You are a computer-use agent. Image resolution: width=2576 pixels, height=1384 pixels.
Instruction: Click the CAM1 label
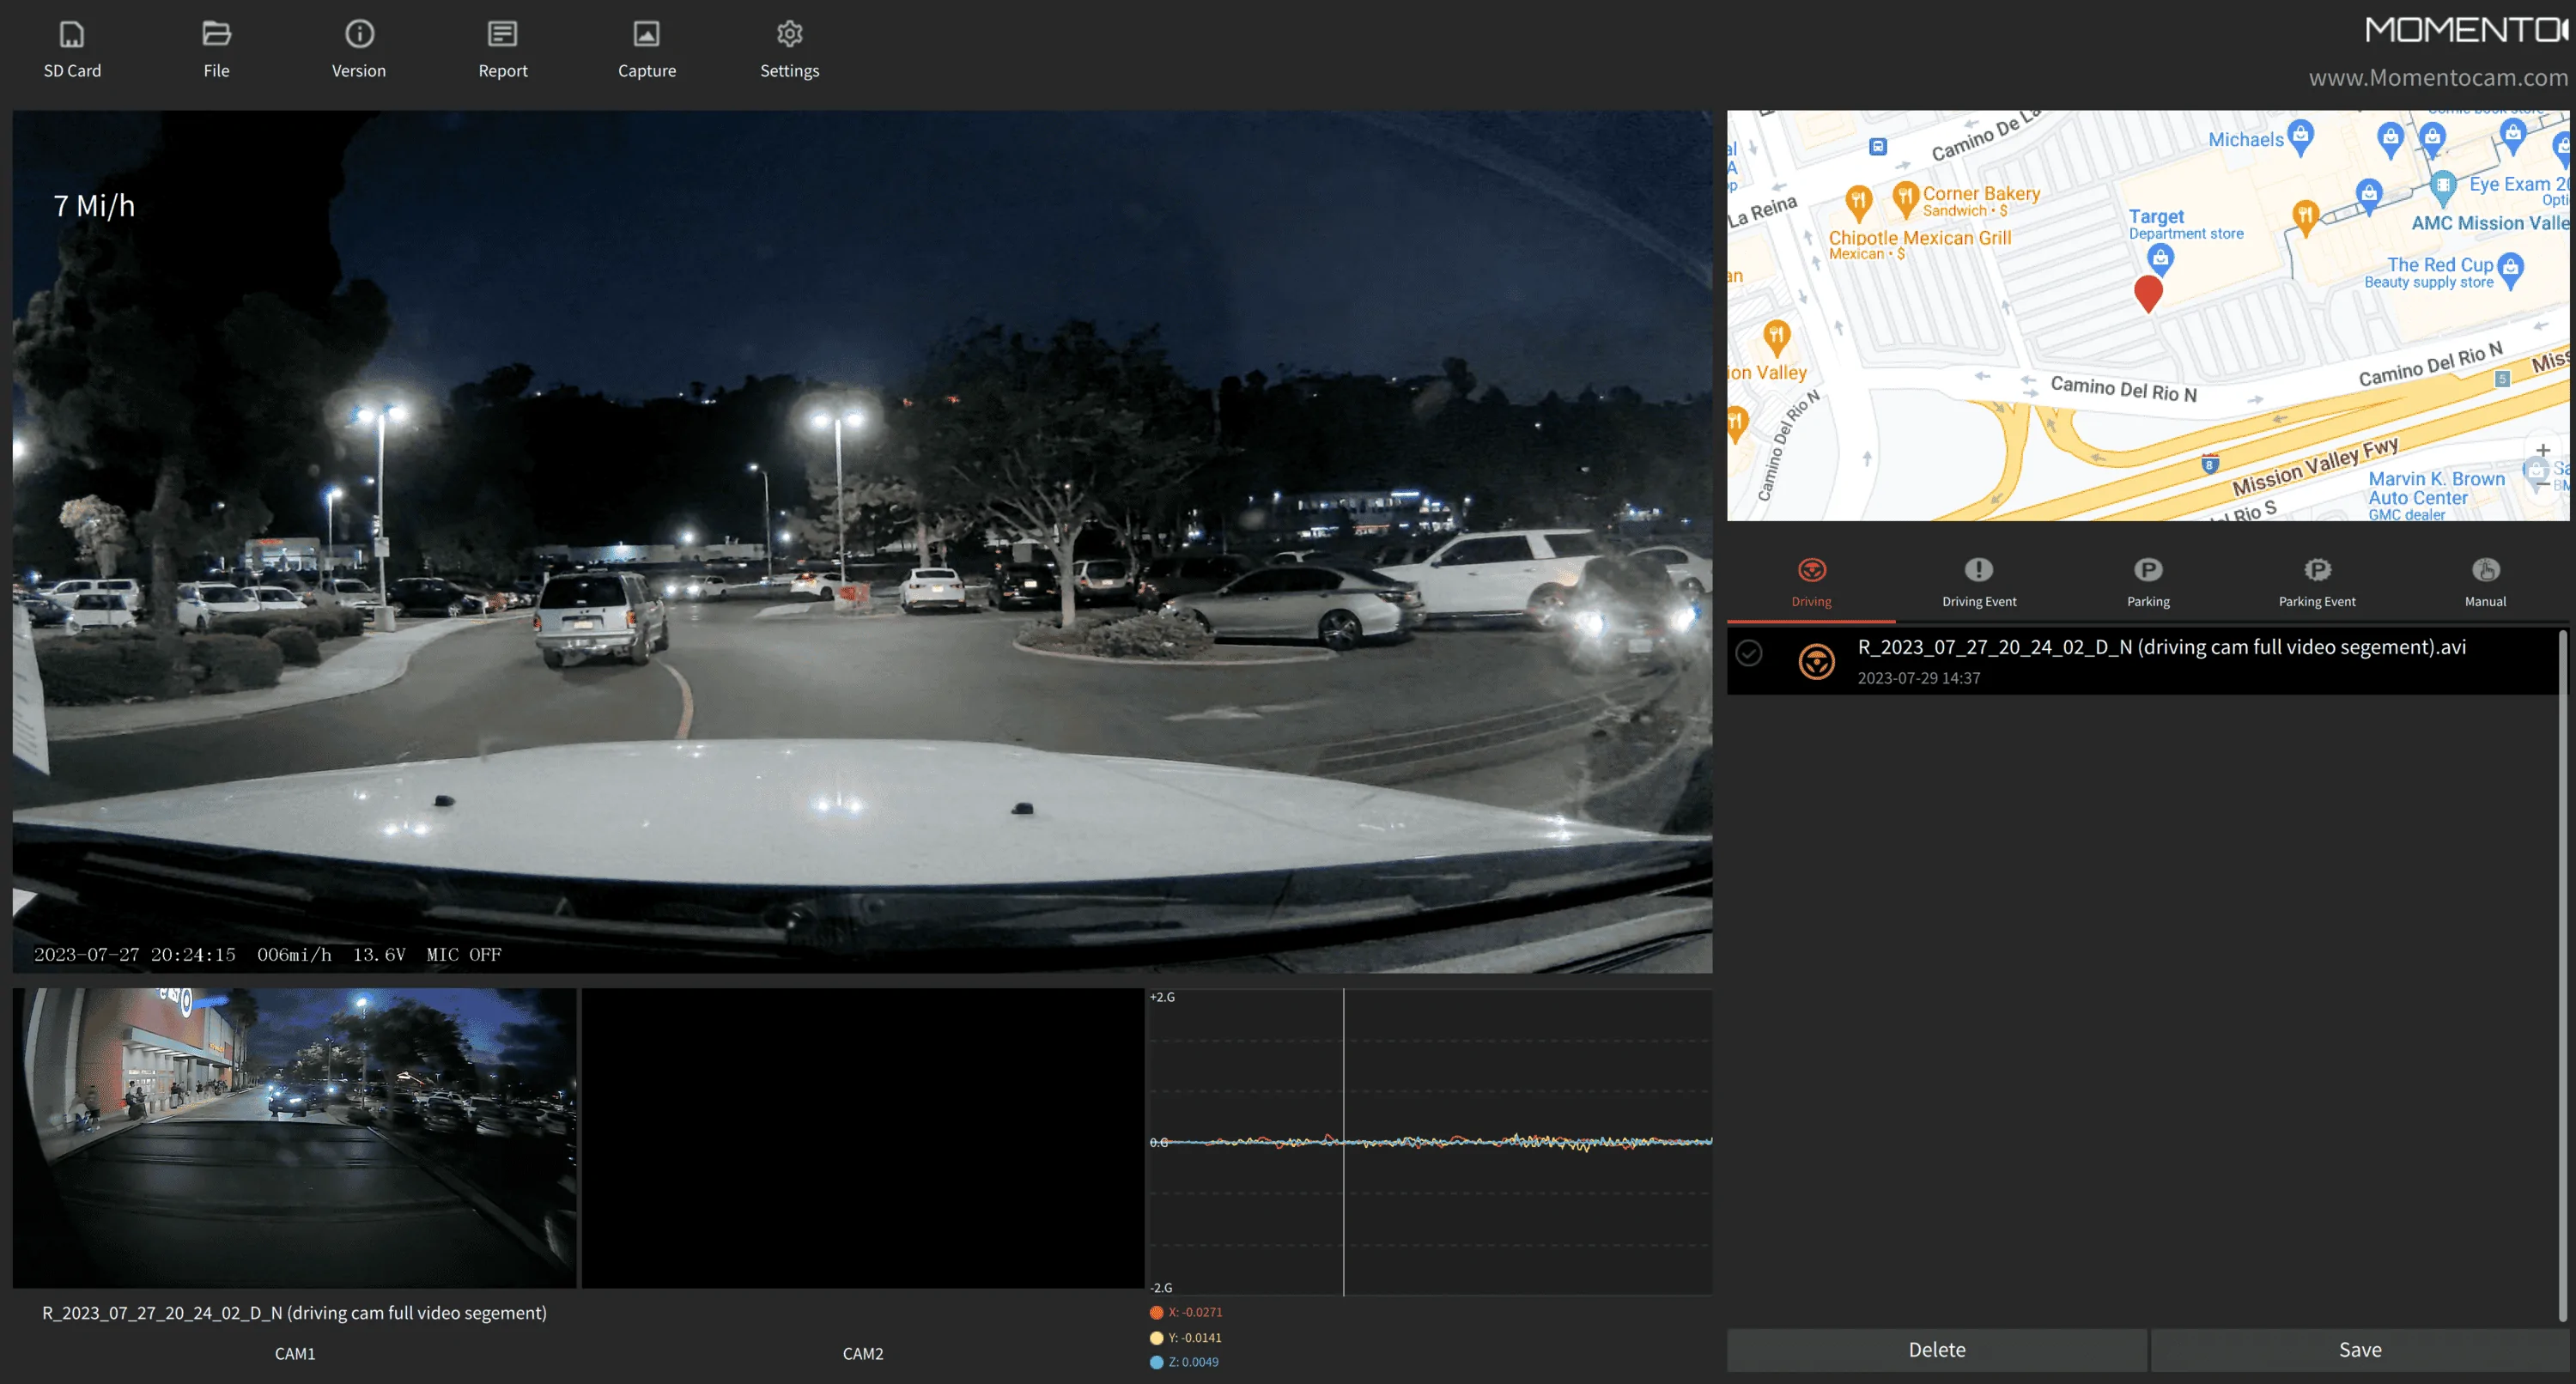[x=295, y=1353]
